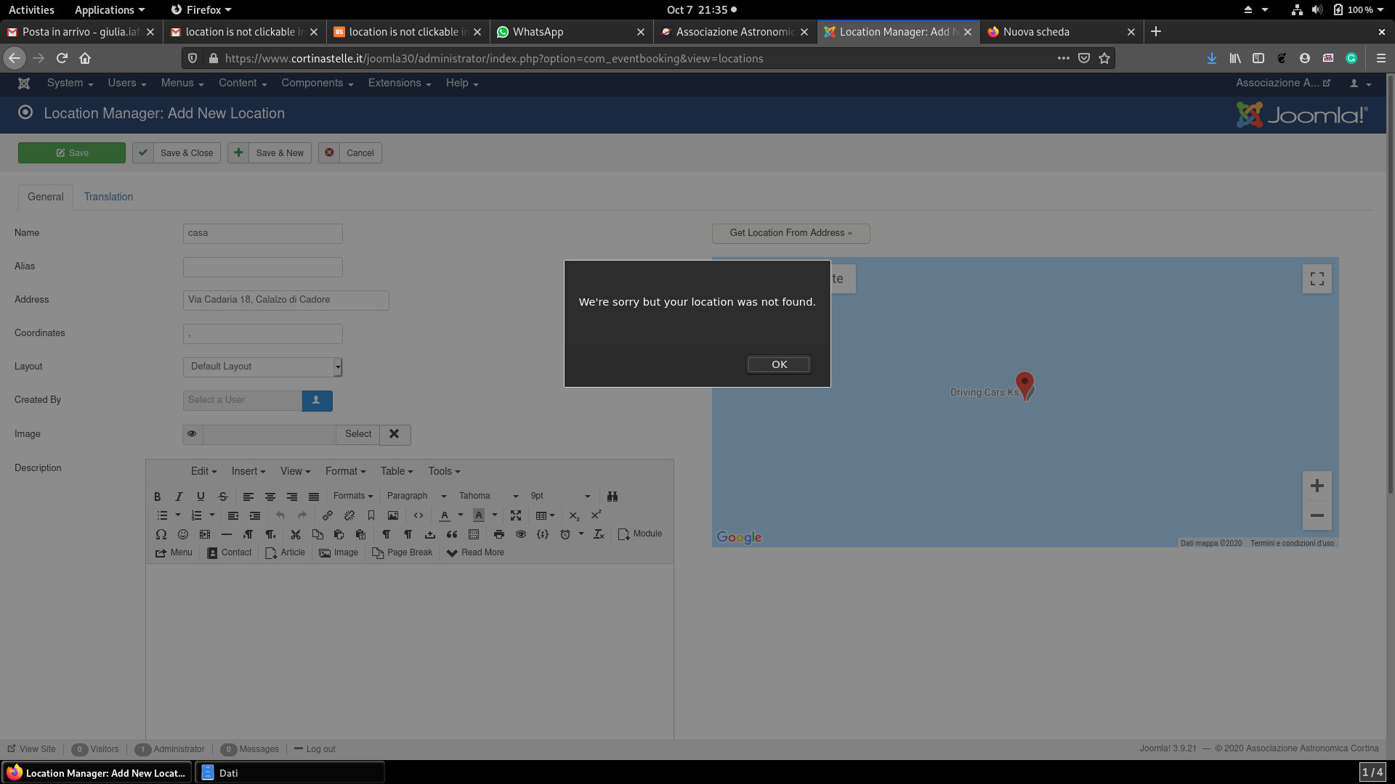Zoom in the map with plus control

(1317, 486)
